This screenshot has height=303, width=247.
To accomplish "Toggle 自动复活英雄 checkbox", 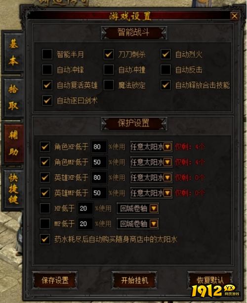I will pyautogui.click(x=47, y=85).
